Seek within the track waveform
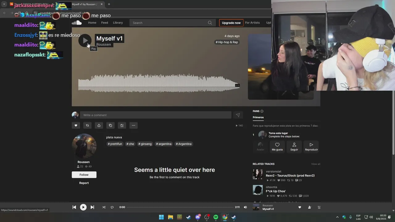This screenshot has width=395, height=222. [159, 83]
